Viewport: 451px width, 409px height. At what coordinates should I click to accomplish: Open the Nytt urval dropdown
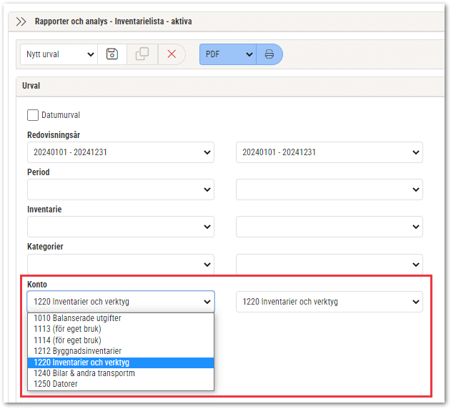click(59, 54)
